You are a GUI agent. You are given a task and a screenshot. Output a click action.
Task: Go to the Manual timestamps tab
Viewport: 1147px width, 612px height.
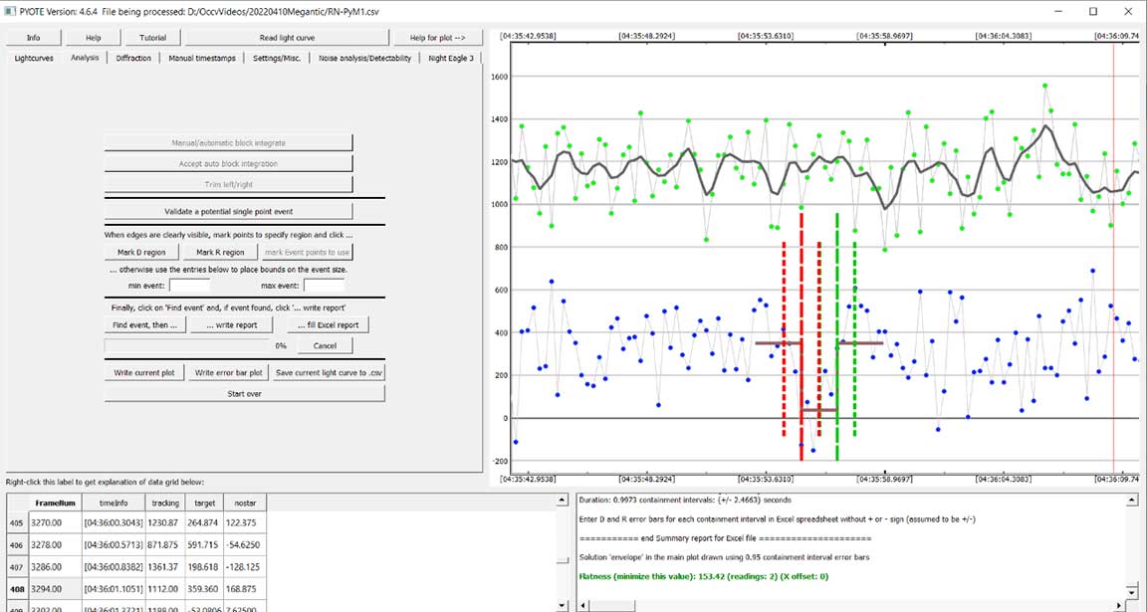tap(202, 59)
